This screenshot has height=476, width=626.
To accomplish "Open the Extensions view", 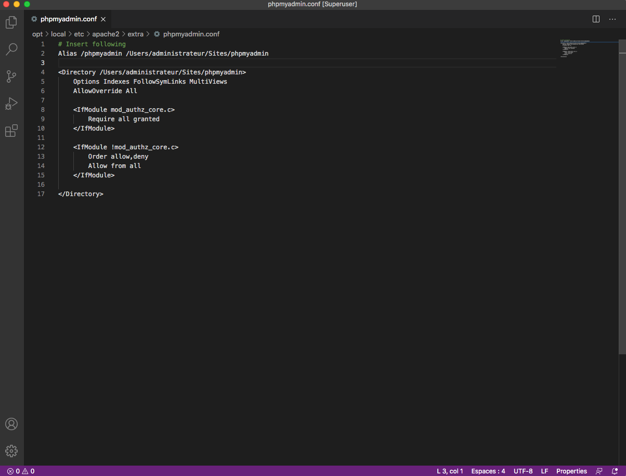I will click(x=11, y=131).
